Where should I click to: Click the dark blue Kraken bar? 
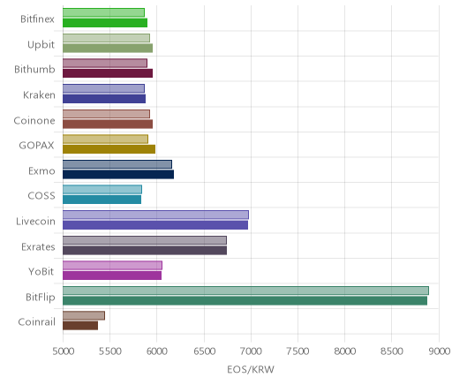click(104, 99)
